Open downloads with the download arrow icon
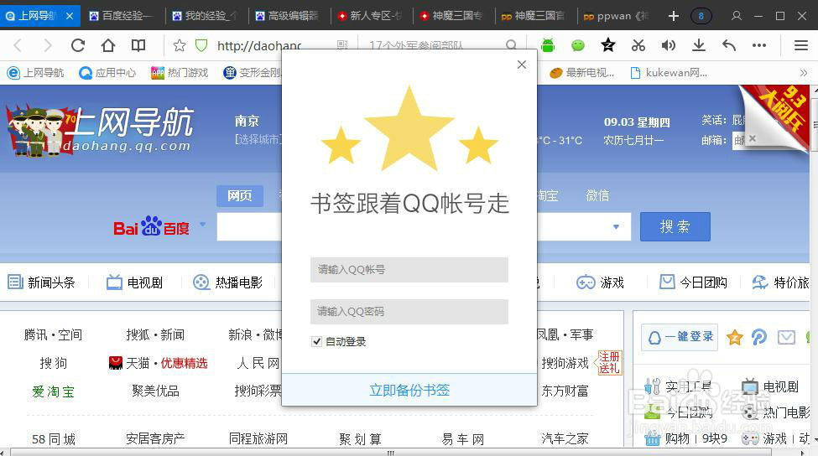Viewport: 818px width, 456px height. coord(699,45)
